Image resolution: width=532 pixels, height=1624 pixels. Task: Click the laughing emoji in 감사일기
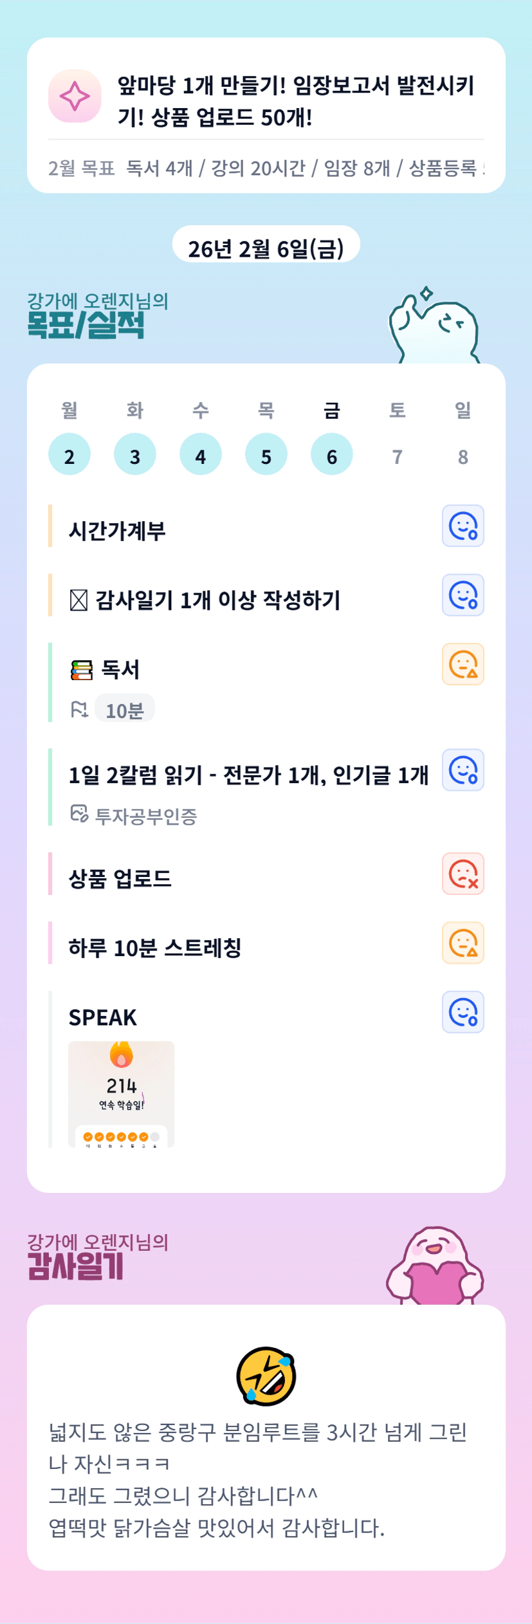point(266,1376)
